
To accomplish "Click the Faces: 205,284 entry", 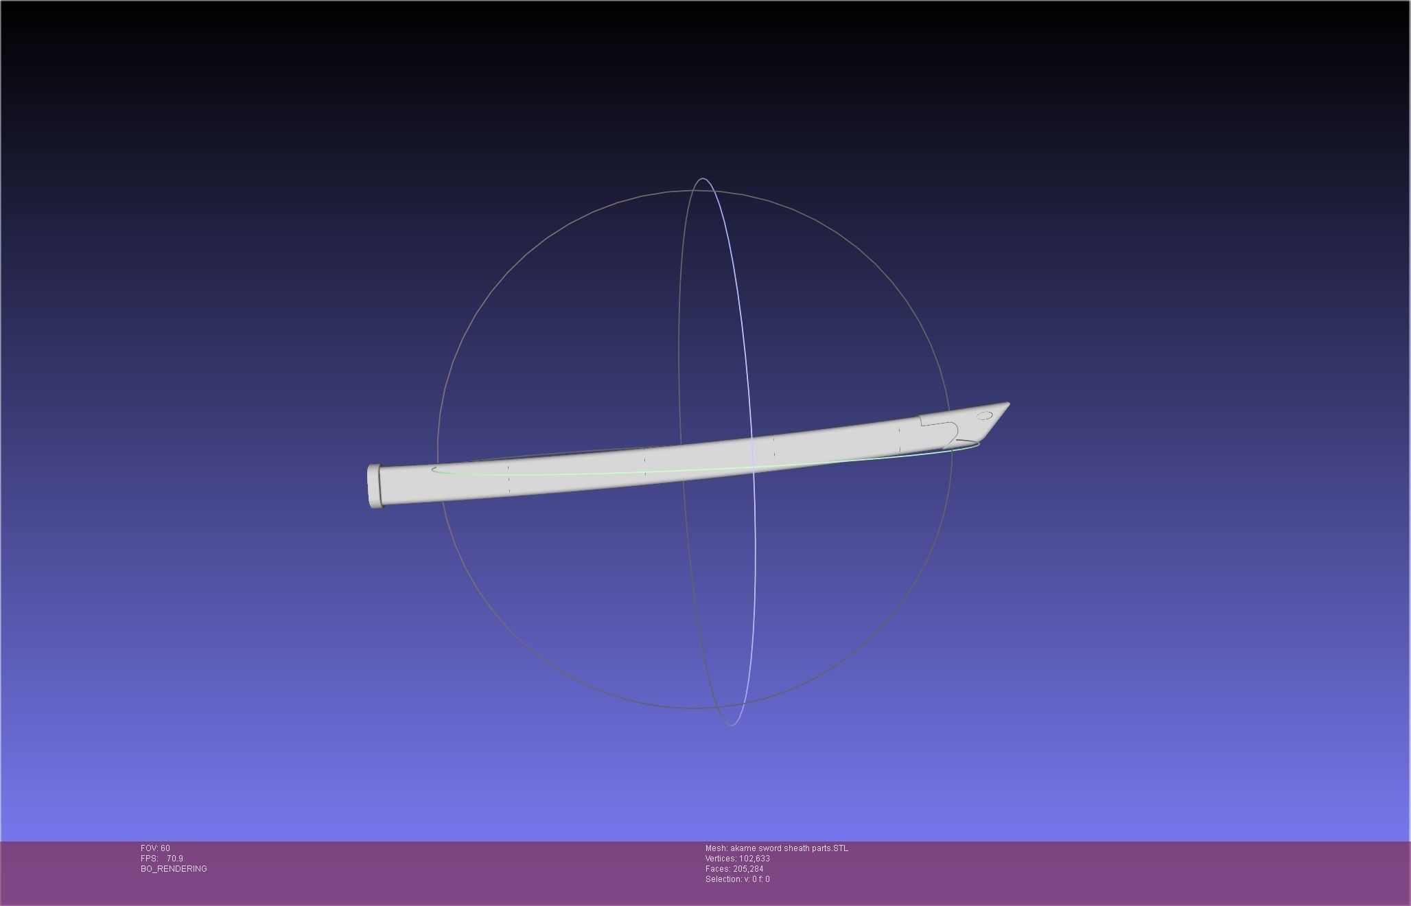I will click(734, 869).
